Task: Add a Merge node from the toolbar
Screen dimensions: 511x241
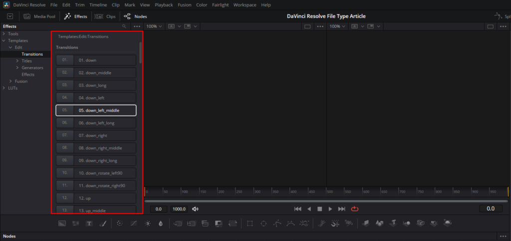Action: (x=178, y=224)
